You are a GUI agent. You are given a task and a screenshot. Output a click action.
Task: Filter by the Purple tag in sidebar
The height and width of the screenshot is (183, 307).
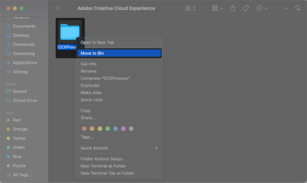point(19,166)
